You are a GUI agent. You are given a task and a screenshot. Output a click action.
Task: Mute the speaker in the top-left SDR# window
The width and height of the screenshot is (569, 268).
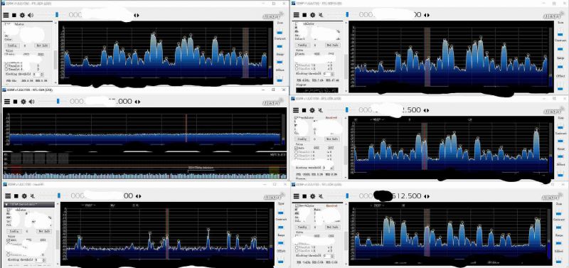(x=31, y=15)
